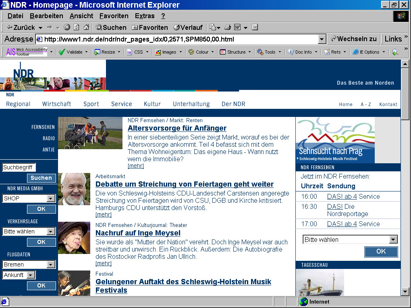Click the Zurück back arrow button
The height and width of the screenshot is (308, 411).
(21, 27)
